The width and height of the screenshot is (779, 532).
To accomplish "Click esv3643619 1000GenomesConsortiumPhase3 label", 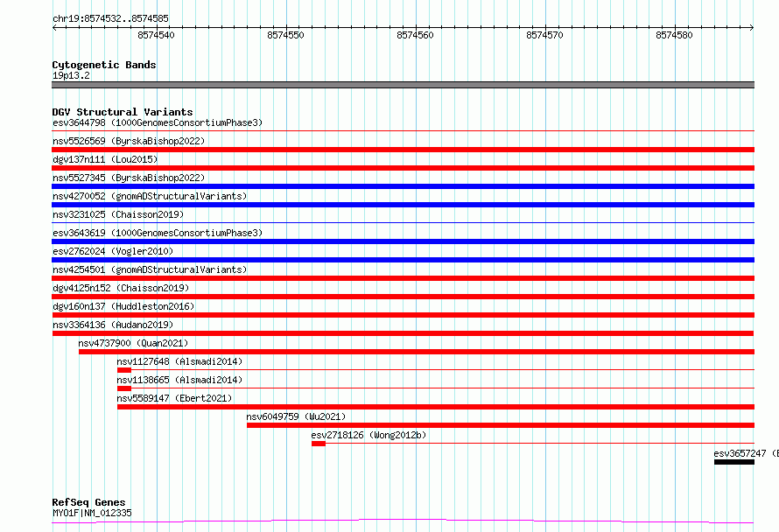I will point(158,233).
